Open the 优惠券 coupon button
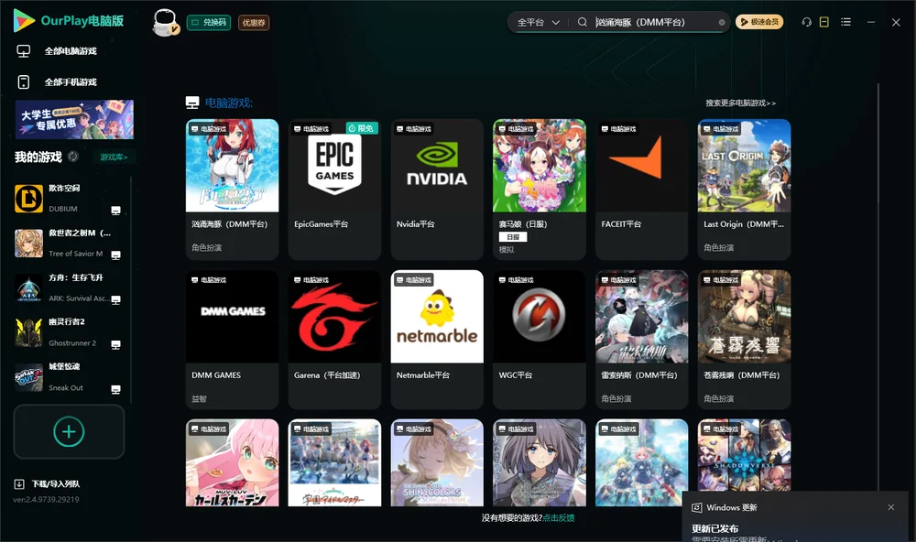916x542 pixels. [254, 22]
